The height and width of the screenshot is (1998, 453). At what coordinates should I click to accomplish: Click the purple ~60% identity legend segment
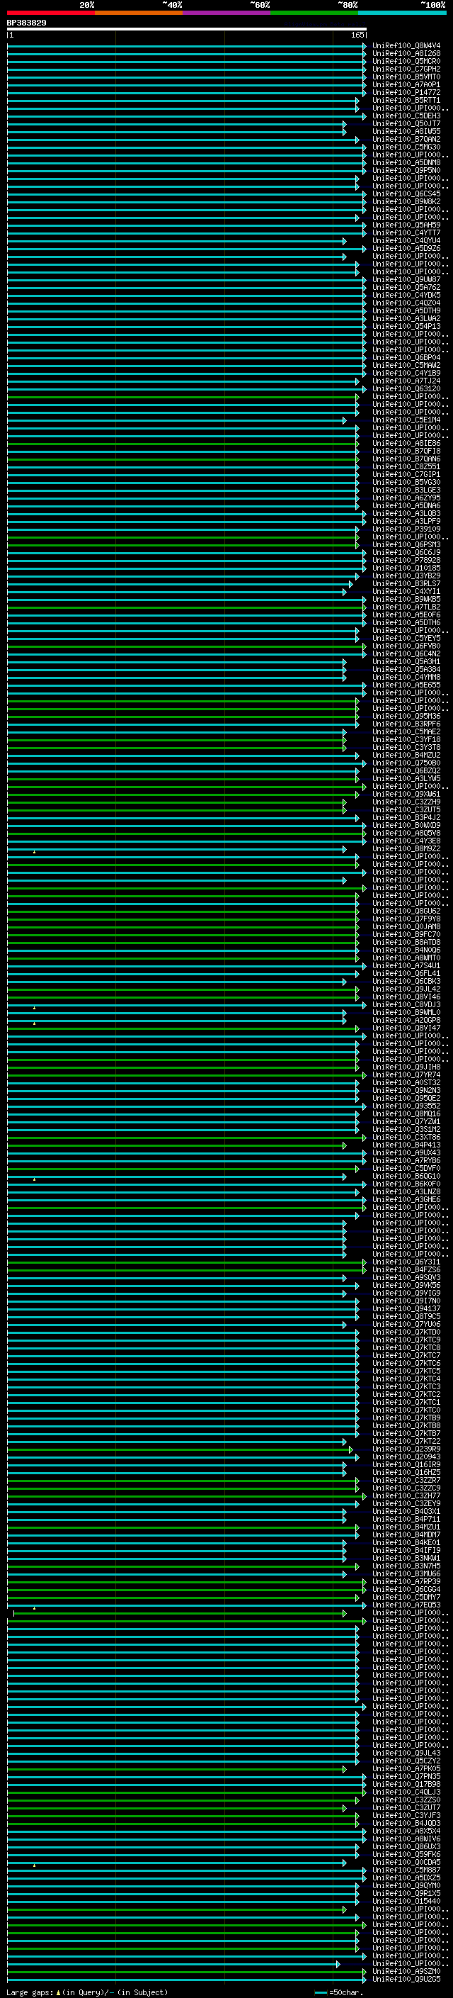pos(226,13)
